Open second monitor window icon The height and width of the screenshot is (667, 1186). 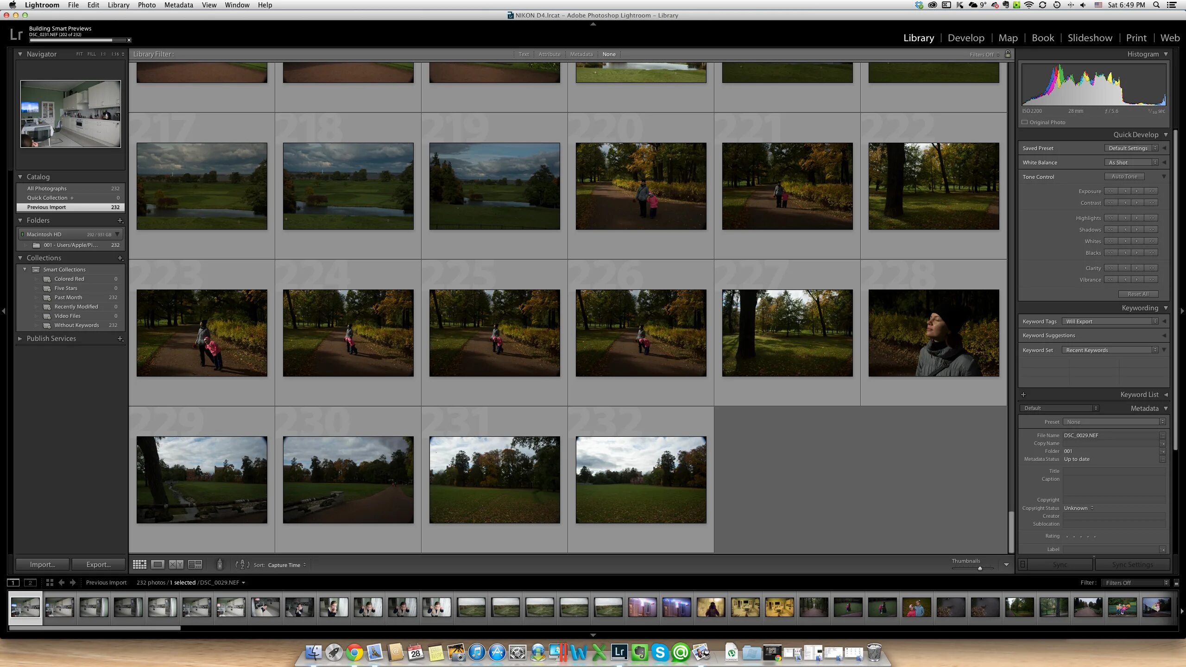[30, 582]
